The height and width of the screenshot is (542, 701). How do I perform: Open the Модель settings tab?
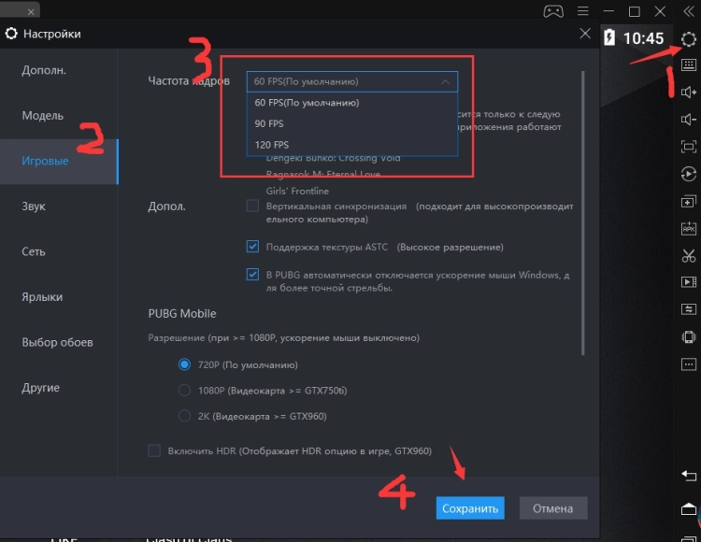coord(43,116)
